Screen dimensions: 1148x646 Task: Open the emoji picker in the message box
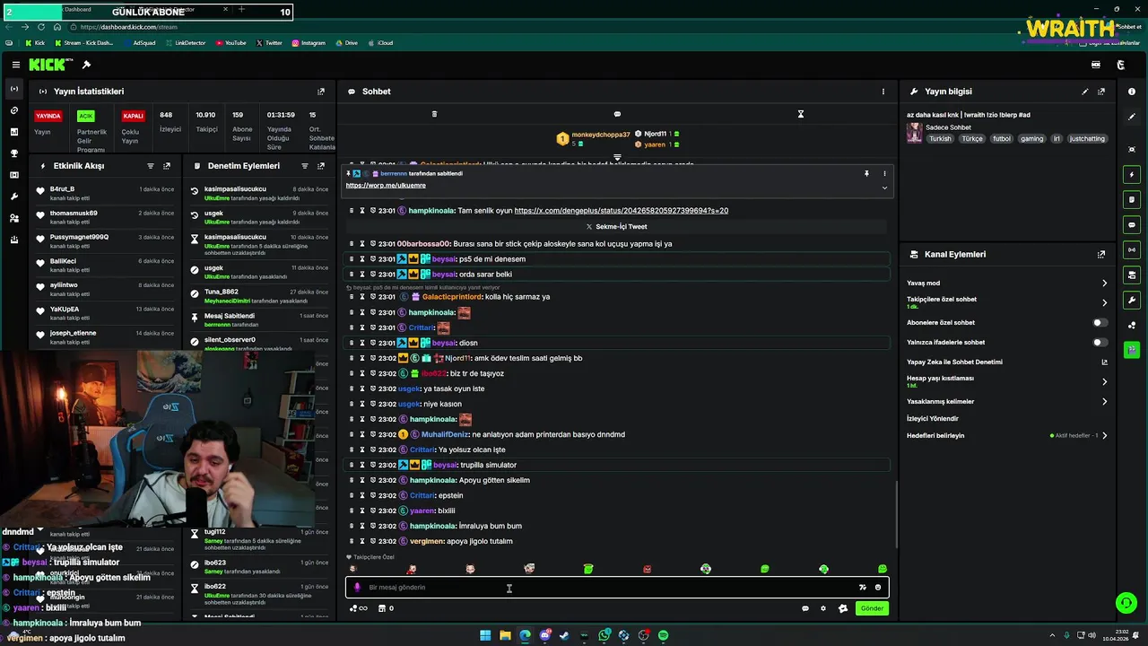[x=878, y=588]
